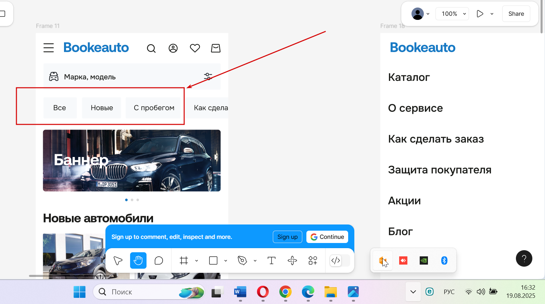
Task: Expand the Pen tool dropdown arrow
Action: tap(255, 260)
